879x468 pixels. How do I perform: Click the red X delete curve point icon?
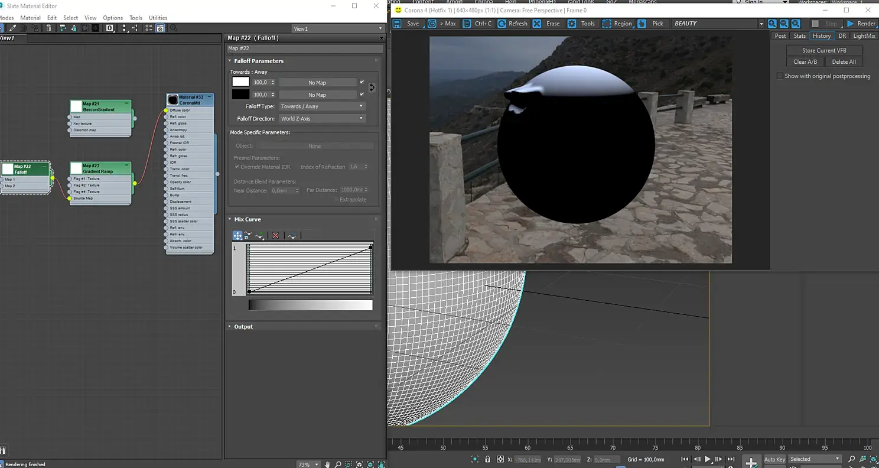coord(275,236)
